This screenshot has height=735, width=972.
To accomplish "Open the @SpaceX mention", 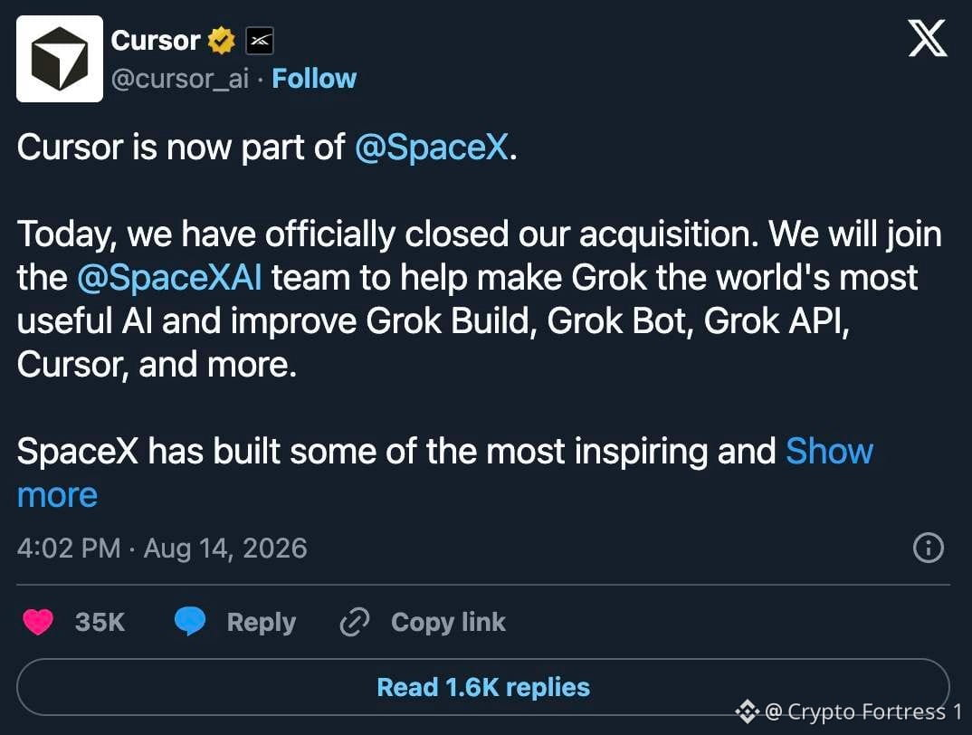I will (x=432, y=148).
